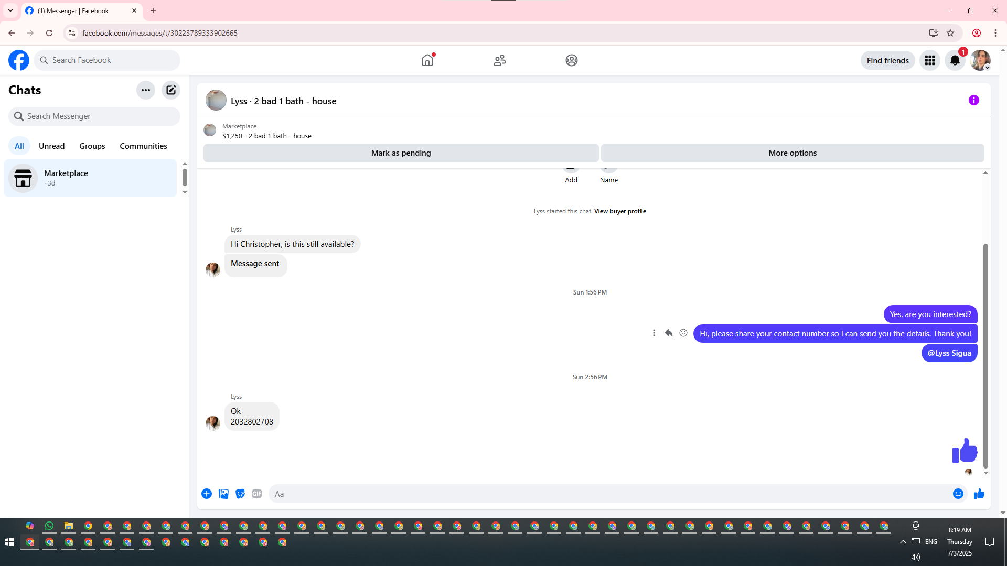Reply to the contact number message
The width and height of the screenshot is (1007, 566).
click(668, 333)
